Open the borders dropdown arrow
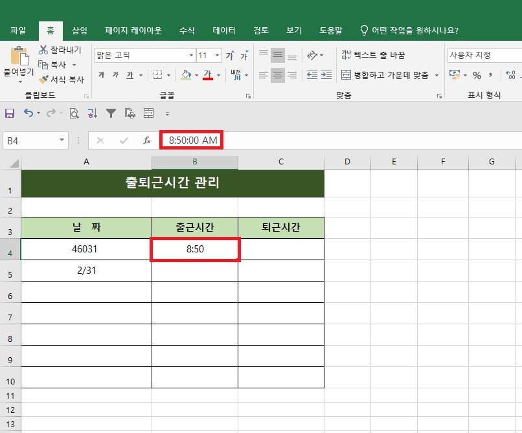Screen dimensions: 522x433 (168, 75)
